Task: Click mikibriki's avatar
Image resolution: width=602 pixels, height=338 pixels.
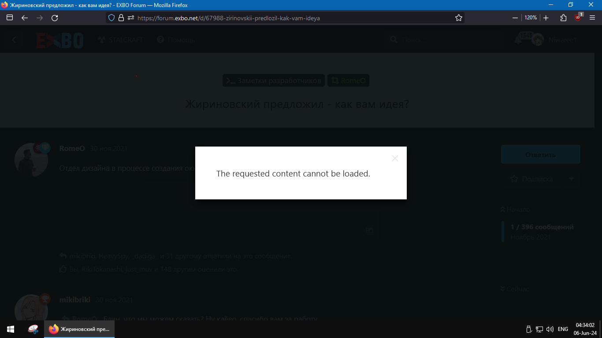Action: pyautogui.click(x=31, y=308)
